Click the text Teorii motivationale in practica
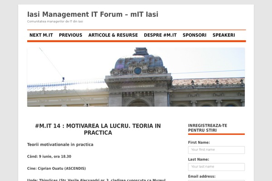 click(60, 145)
